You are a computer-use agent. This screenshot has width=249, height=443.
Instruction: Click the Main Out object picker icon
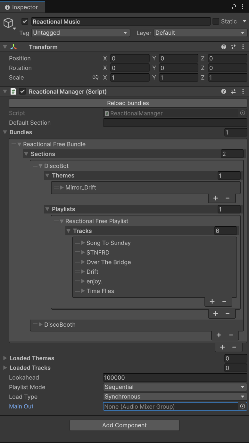(x=243, y=406)
